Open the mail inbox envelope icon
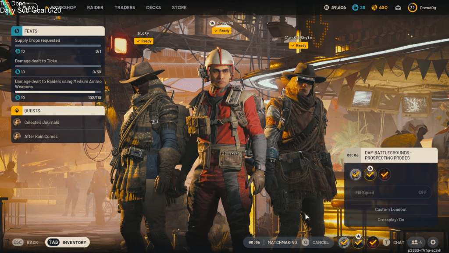This screenshot has height=253, width=449. click(398, 7)
